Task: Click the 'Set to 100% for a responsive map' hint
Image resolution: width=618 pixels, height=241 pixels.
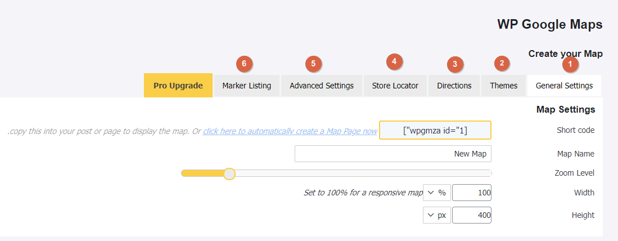Action: click(363, 193)
